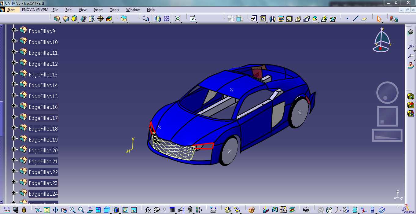Image resolution: width=416 pixels, height=214 pixels.
Task: Toggle Fly mode view
Action: click(38, 210)
